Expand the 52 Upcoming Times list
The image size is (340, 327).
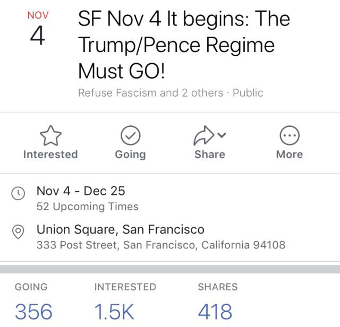[x=88, y=206]
